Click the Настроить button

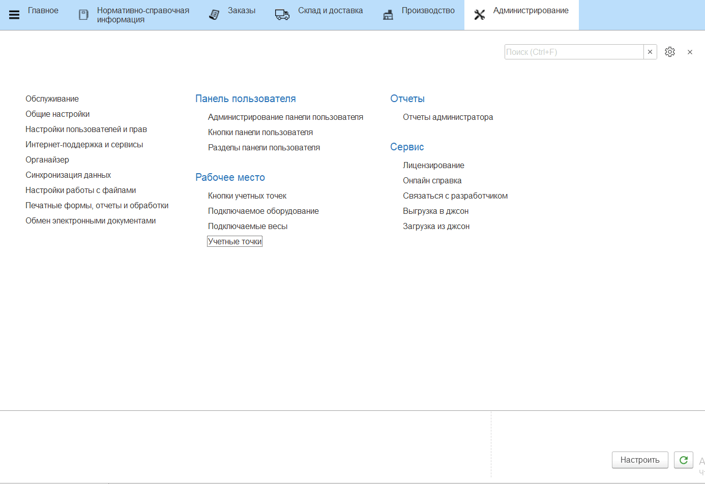(x=639, y=460)
